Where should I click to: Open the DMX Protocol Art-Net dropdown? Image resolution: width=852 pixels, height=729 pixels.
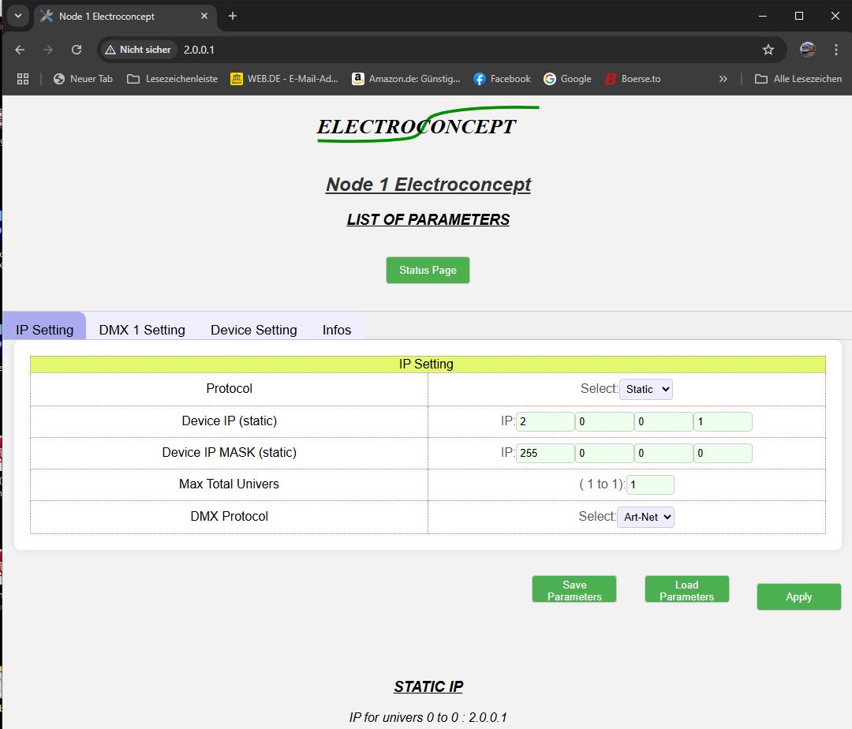pyautogui.click(x=646, y=517)
